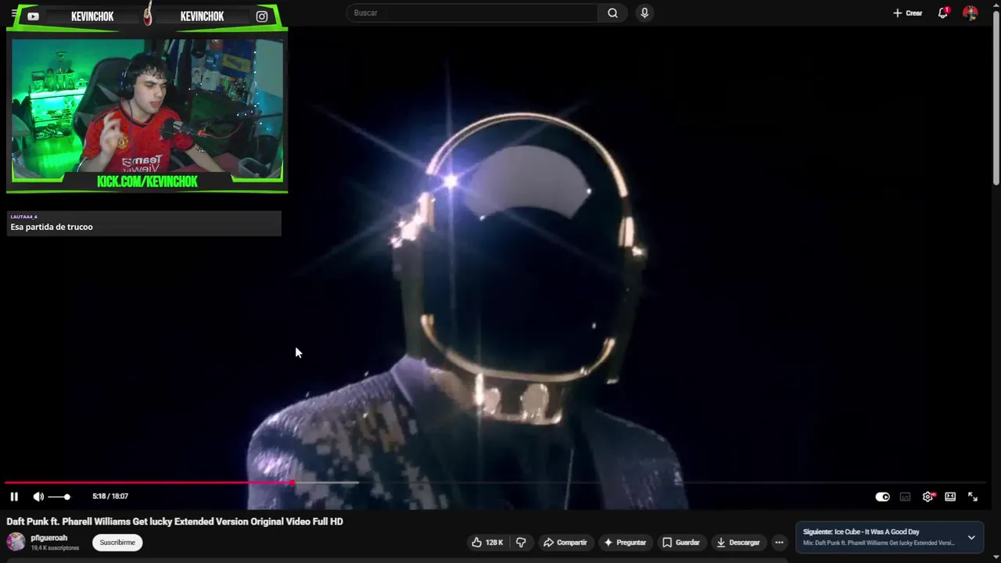This screenshot has height=563, width=1001.
Task: Subscribe with Suscribirme button
Action: (117, 542)
